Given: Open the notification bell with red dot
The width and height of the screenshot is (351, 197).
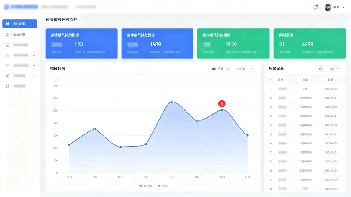Looking at the screenshot, I should point(315,7).
